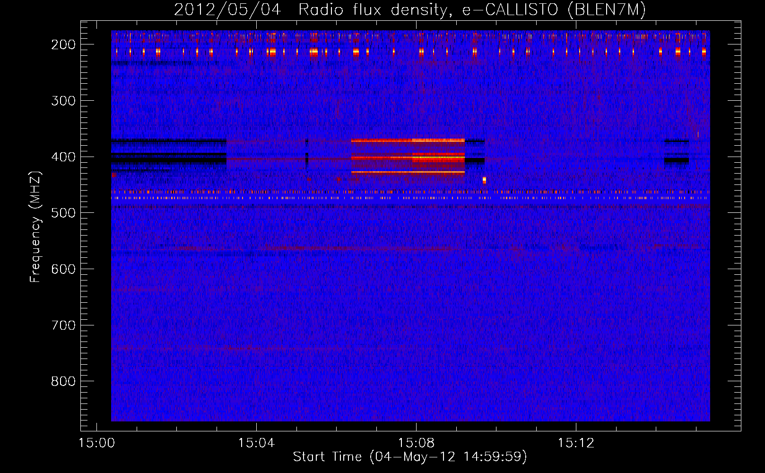Click the 300 frequency tick label
The image size is (765, 473).
[x=63, y=101]
